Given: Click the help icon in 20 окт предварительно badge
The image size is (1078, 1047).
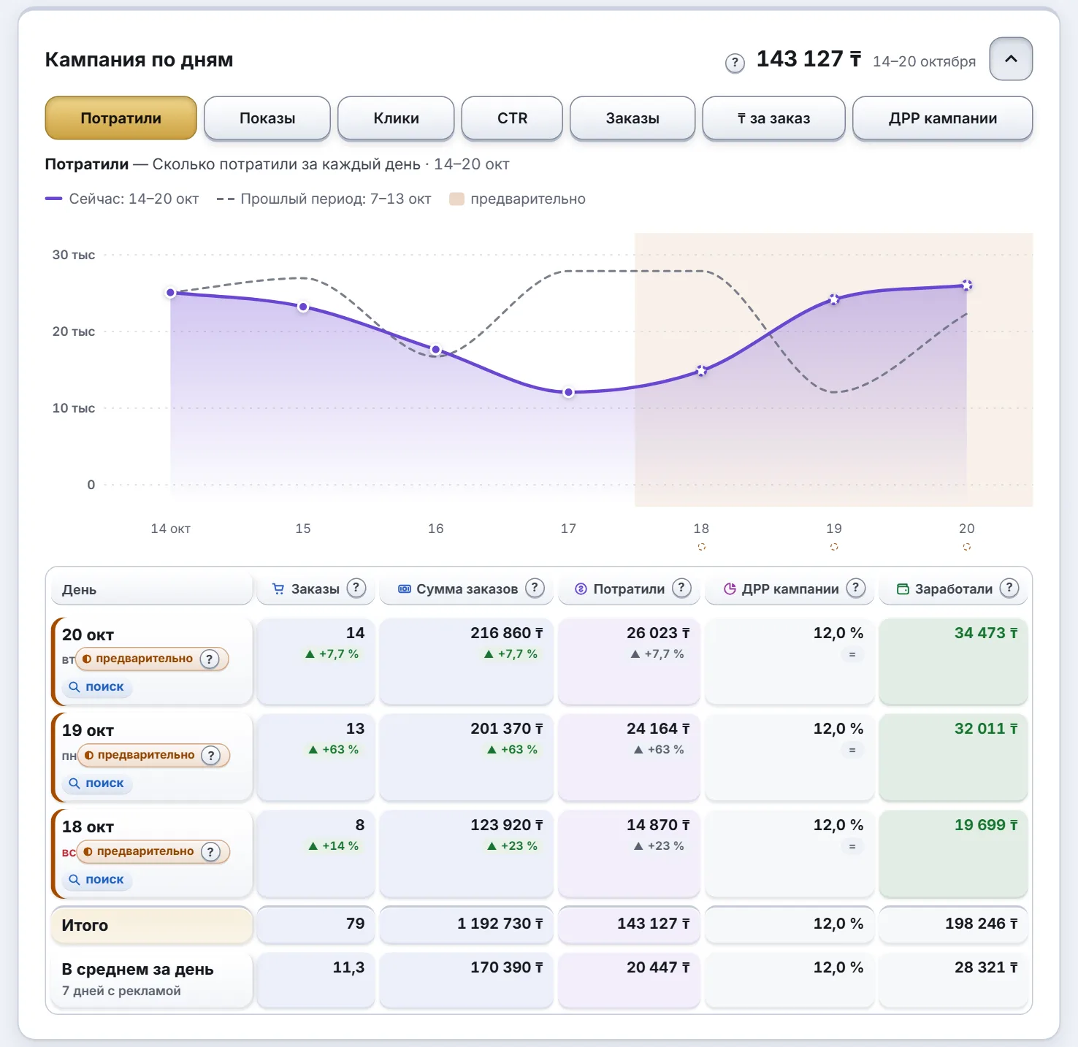Looking at the screenshot, I should point(210,659).
